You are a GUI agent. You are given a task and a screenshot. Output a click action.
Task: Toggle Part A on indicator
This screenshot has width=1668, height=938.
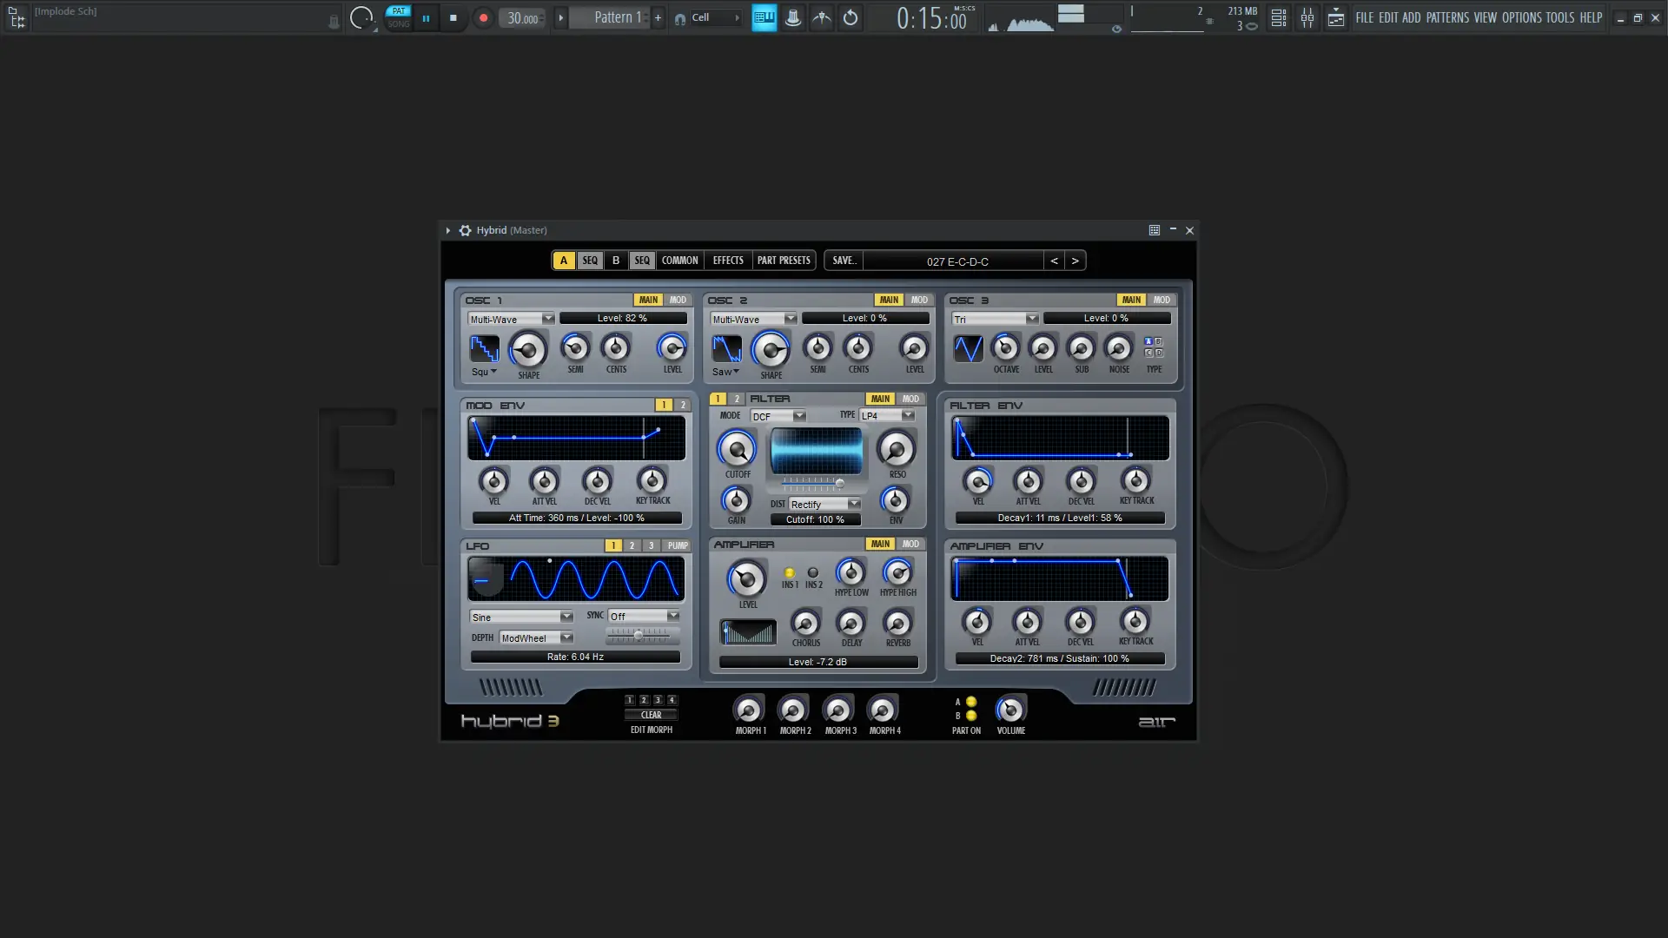coord(971,702)
